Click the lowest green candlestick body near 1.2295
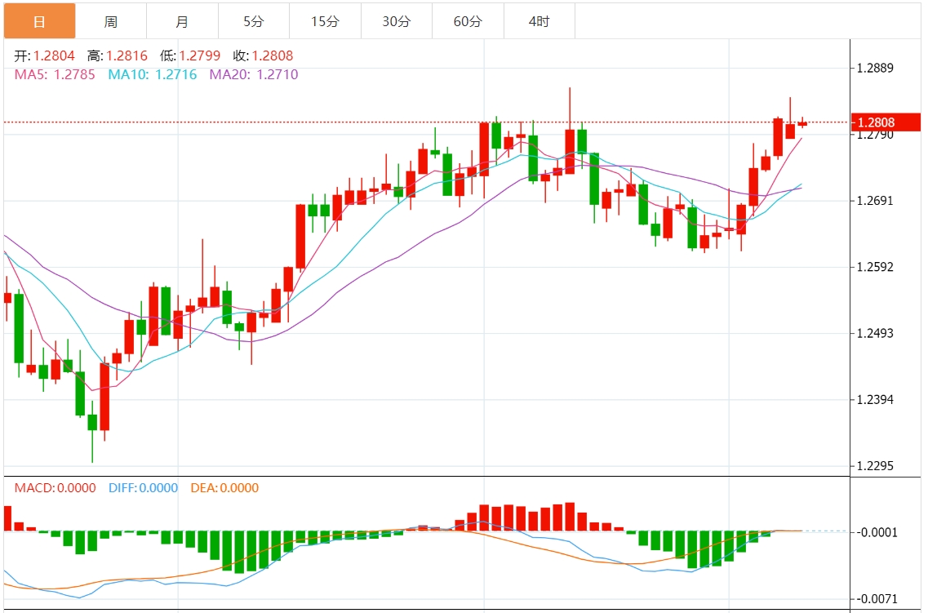Image resolution: width=928 pixels, height=613 pixels. coord(92,423)
